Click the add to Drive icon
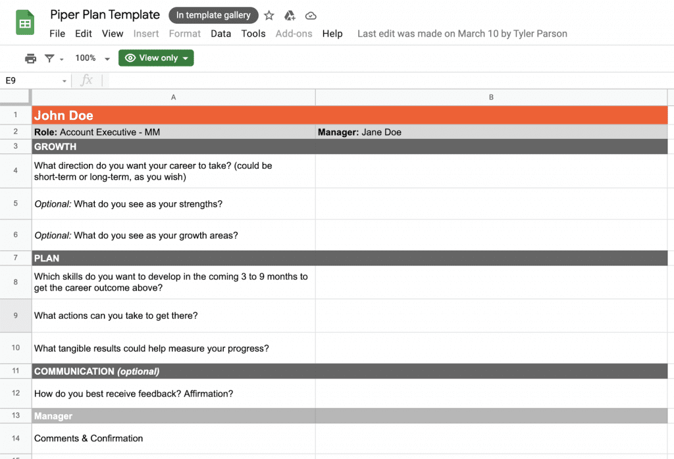The height and width of the screenshot is (459, 674). tap(290, 15)
